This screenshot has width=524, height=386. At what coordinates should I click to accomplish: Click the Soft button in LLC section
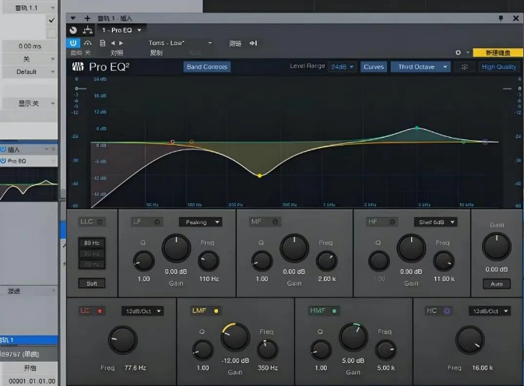pyautogui.click(x=92, y=283)
